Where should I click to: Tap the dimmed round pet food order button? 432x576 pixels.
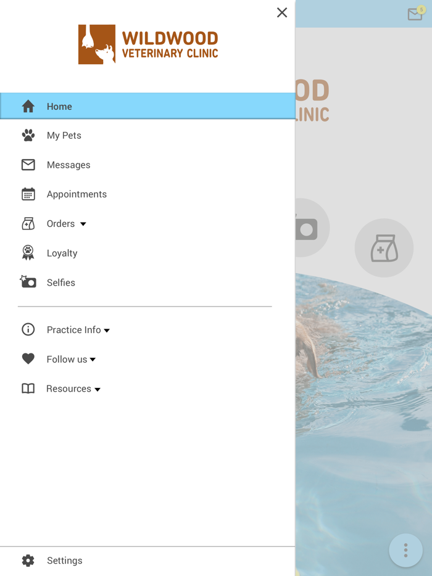click(x=384, y=248)
